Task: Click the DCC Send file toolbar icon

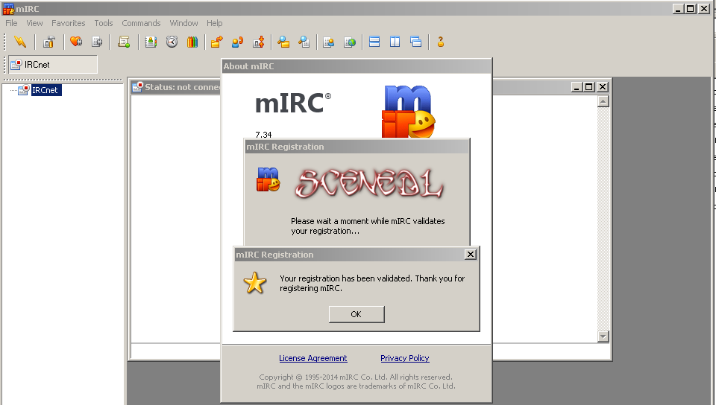Action: [217, 42]
